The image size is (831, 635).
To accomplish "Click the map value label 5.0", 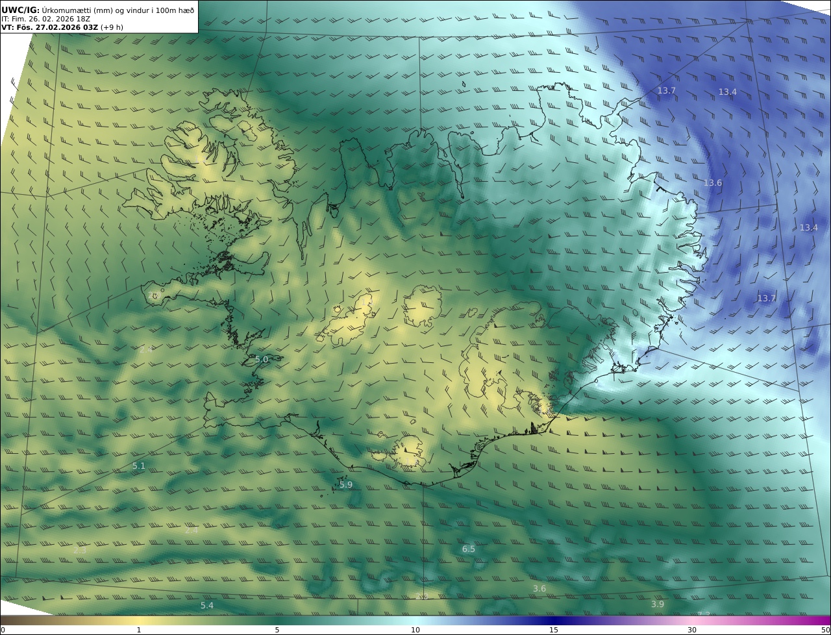I will tap(261, 359).
